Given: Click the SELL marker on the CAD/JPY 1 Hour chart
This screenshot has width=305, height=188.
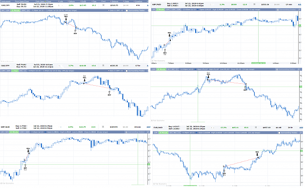Looking at the screenshot, I should tap(84, 78).
